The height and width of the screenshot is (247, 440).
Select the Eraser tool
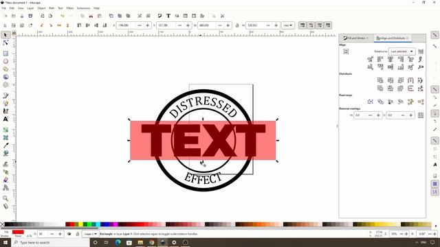pyautogui.click(x=5, y=180)
